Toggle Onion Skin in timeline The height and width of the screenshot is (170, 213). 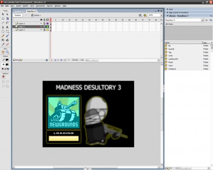coord(55,60)
